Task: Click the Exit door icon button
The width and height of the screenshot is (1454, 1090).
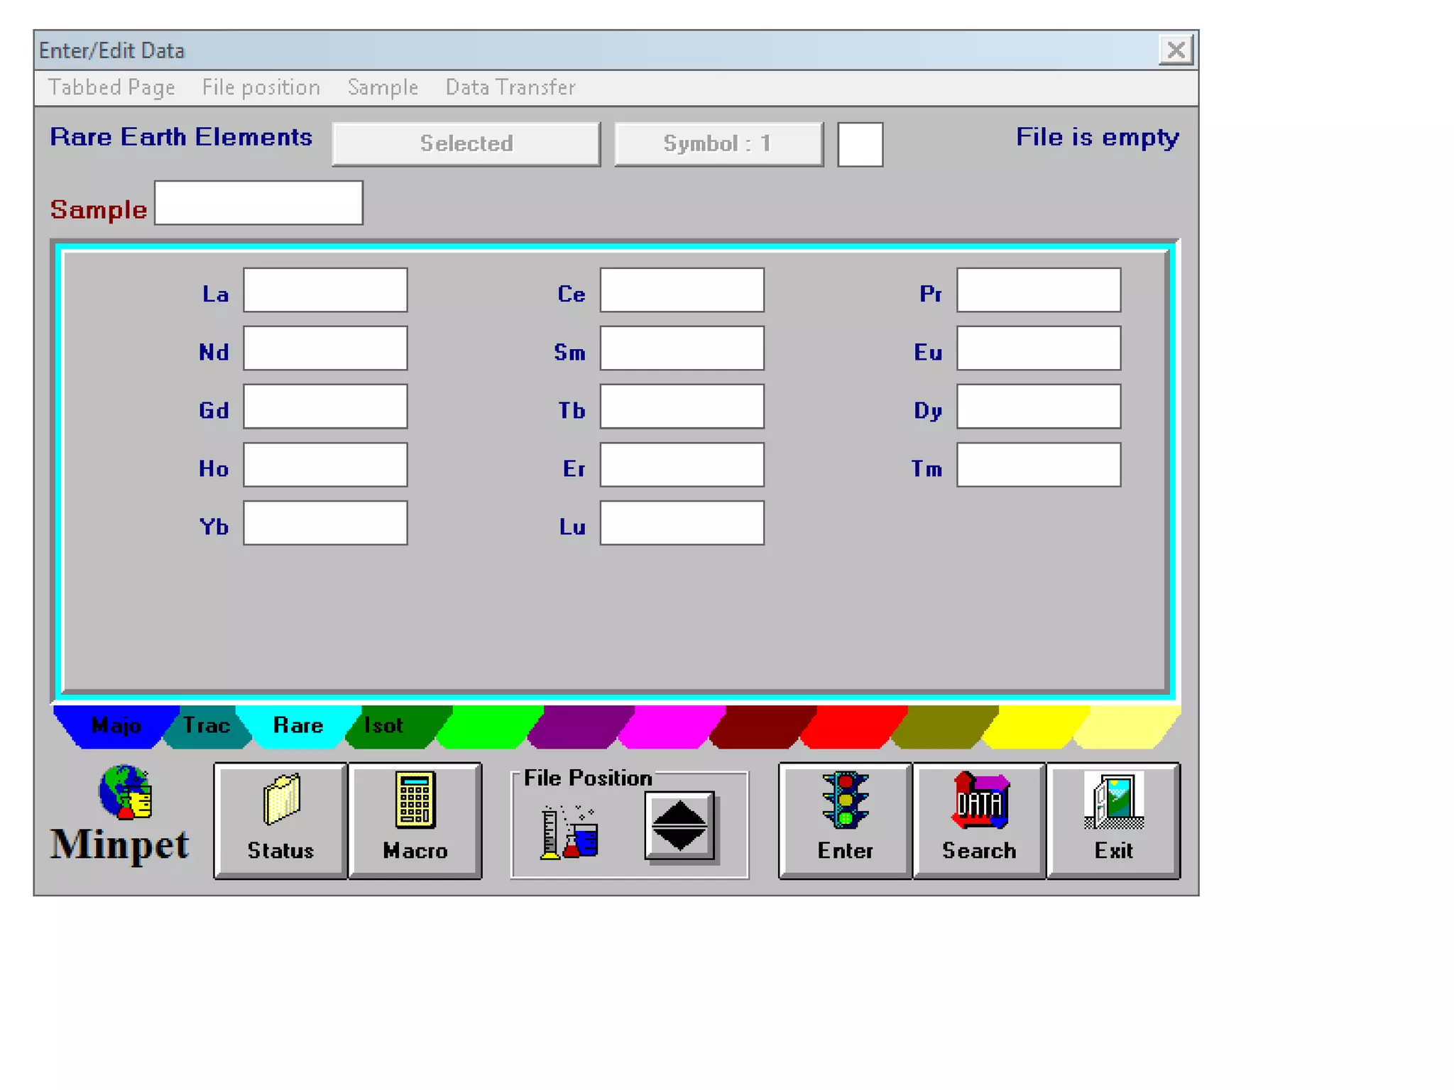Action: coord(1113,820)
